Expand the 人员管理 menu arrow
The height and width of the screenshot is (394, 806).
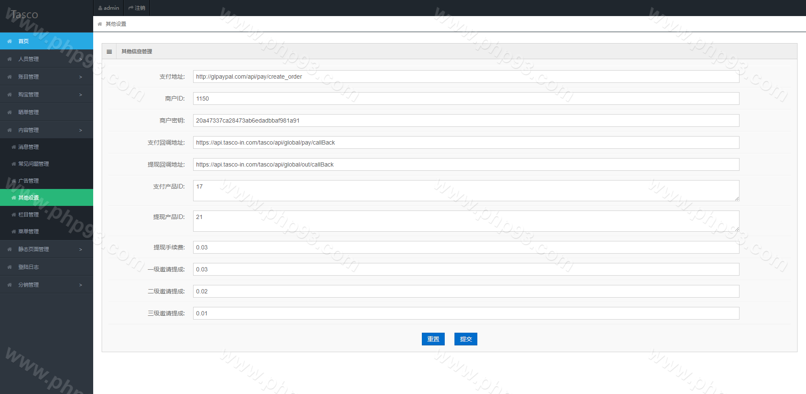point(80,59)
